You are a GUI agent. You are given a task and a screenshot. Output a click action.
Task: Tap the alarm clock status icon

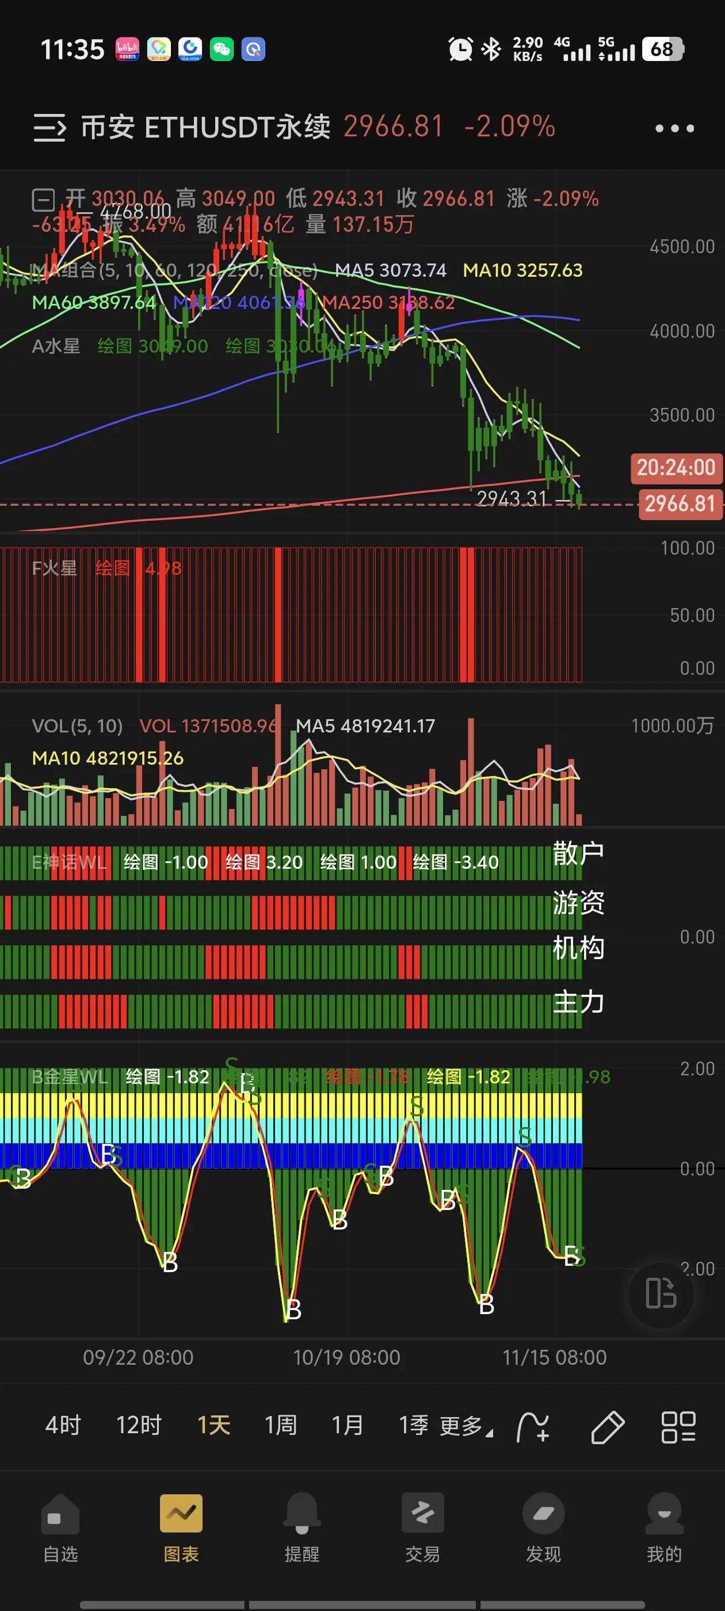tap(460, 49)
